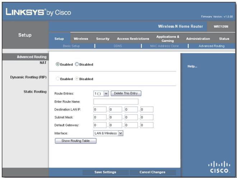The height and width of the screenshot is (178, 237).
Task: Click second octet of Default Gateway
Action: coord(116,125)
